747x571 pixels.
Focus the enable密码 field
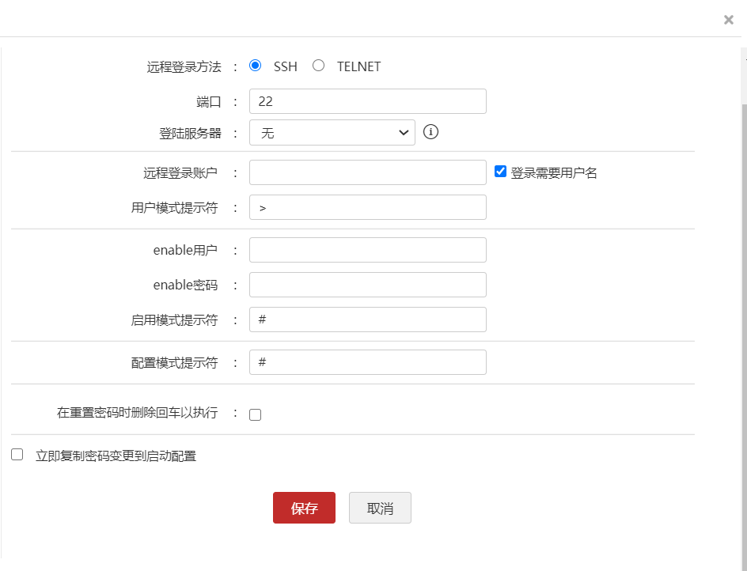tap(367, 285)
